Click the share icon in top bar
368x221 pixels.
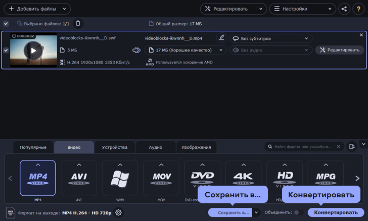344,9
